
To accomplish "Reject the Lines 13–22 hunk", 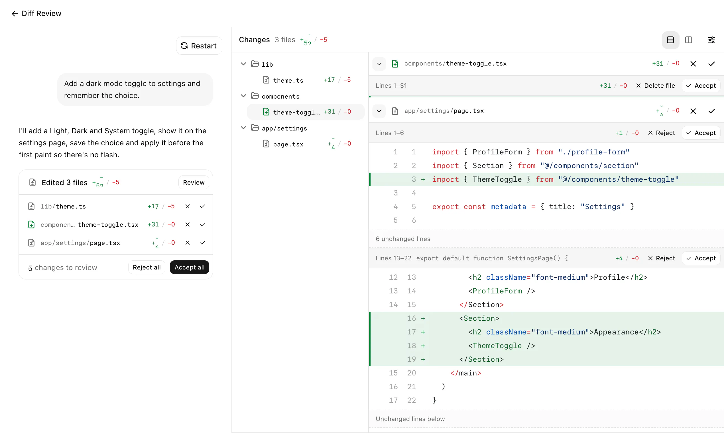I will pyautogui.click(x=661, y=258).
